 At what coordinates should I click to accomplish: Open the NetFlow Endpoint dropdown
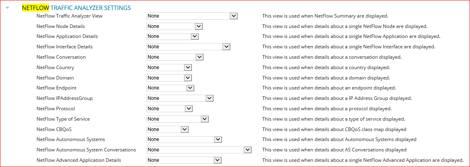point(170,88)
